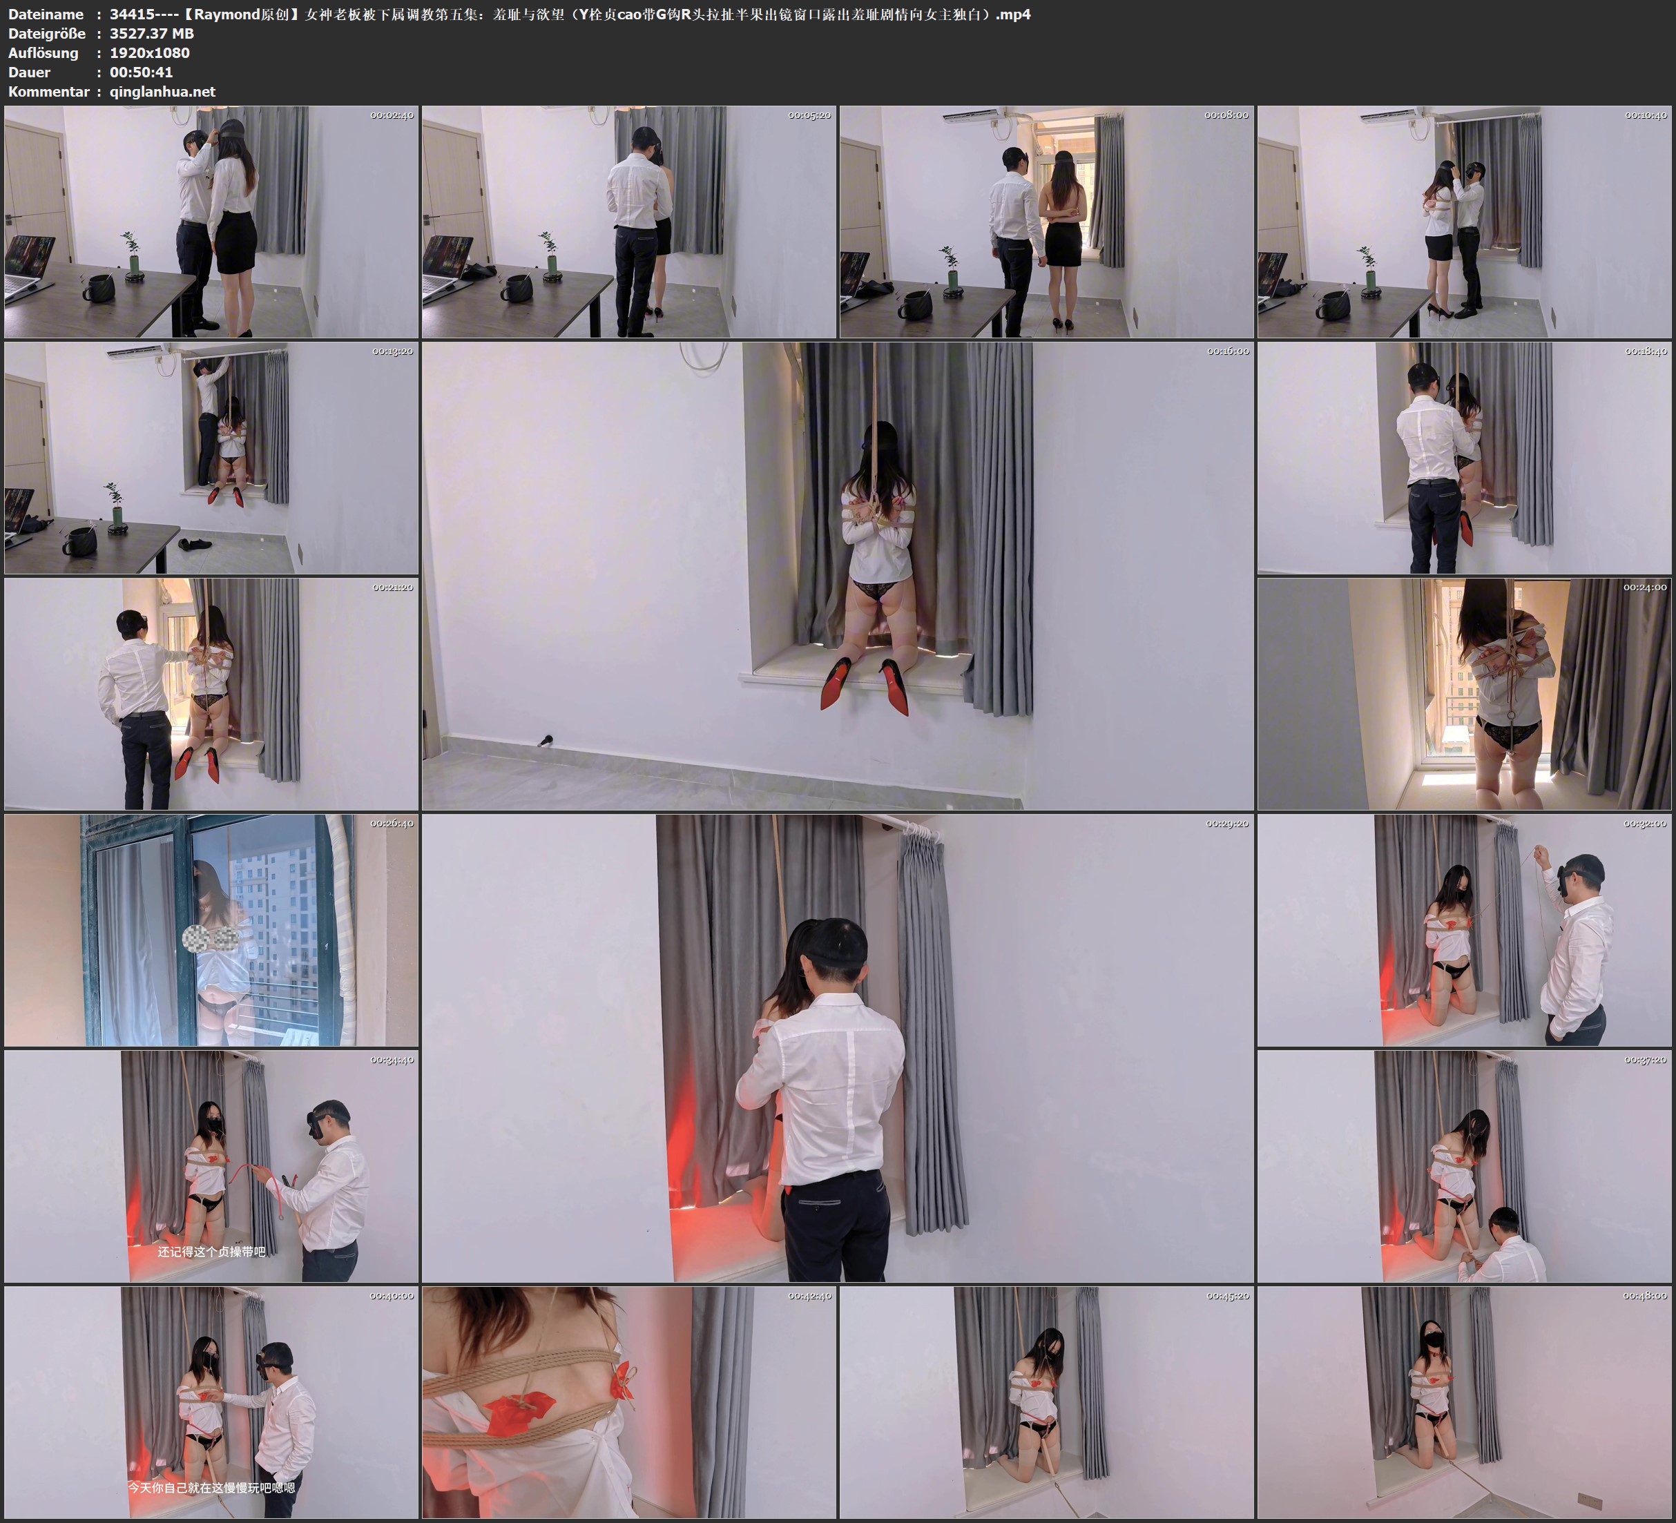The image size is (1676, 1523).
Task: Select the 00:37:20 thumbnail
Action: tap(1464, 1166)
